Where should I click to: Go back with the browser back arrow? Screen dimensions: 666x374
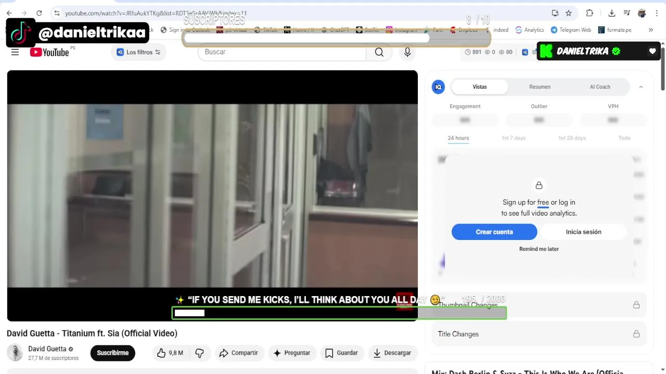[9, 13]
